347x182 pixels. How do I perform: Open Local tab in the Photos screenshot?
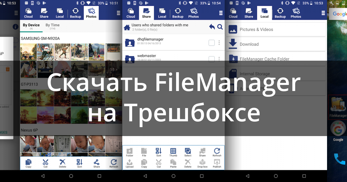60,13
